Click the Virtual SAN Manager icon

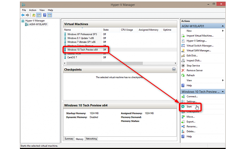(x=183, y=50)
